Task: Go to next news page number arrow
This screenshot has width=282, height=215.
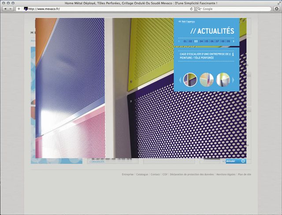Action: click(234, 41)
